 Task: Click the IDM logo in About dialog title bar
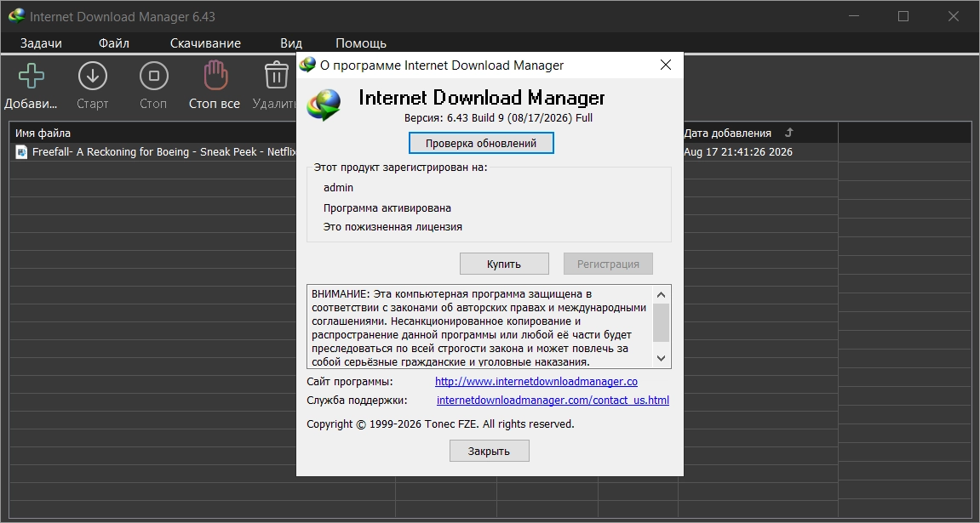point(307,65)
